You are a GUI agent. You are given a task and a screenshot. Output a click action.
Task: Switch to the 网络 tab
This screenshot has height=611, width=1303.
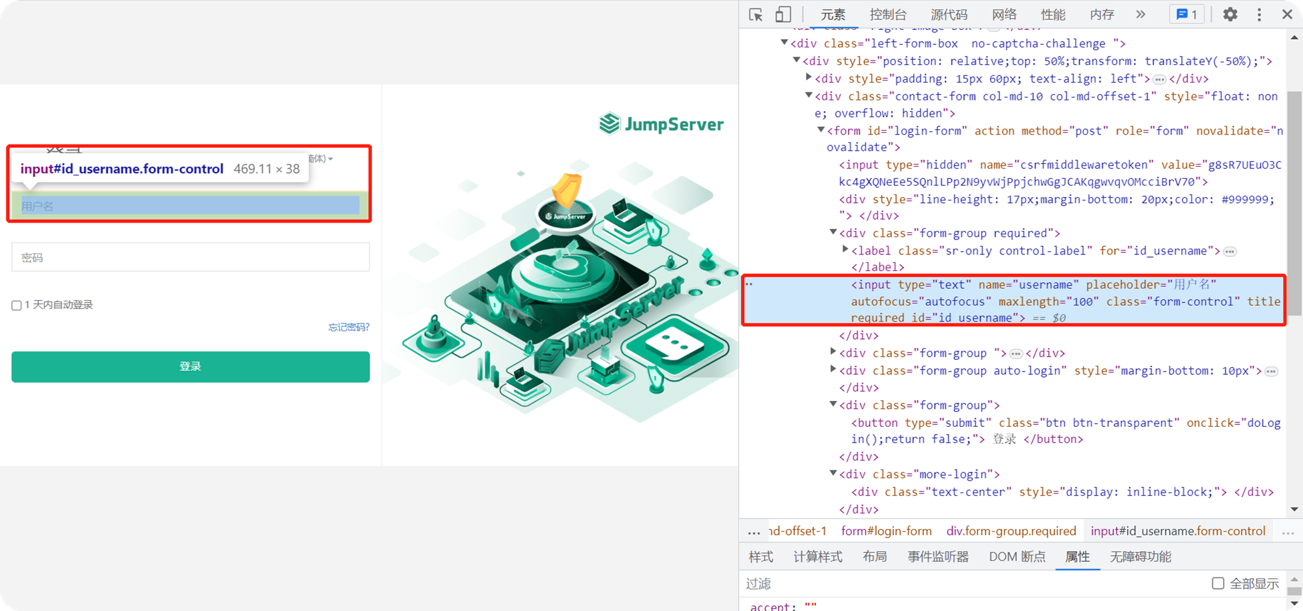tap(1004, 14)
